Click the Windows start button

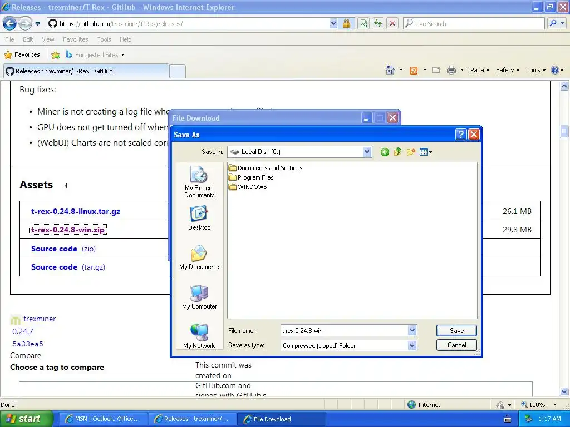26,419
